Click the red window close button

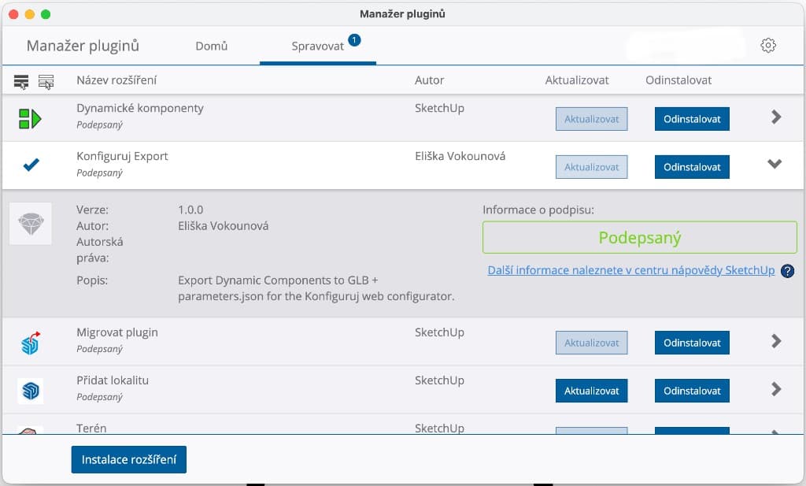click(x=14, y=14)
